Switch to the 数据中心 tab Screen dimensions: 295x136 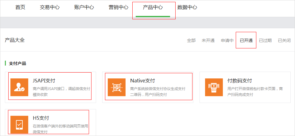187,7
